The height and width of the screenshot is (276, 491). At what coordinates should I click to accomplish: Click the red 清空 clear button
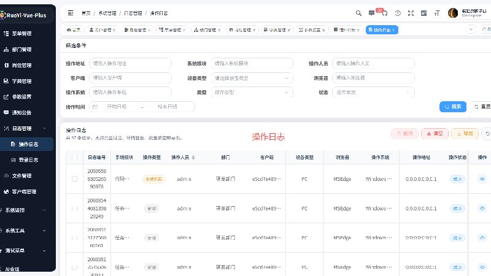point(435,134)
